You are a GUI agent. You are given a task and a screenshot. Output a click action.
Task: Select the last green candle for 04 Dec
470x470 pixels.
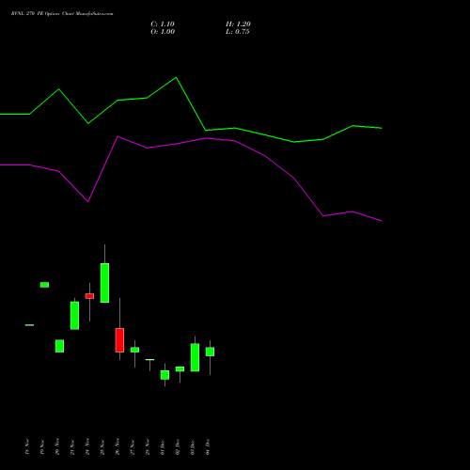coord(210,352)
